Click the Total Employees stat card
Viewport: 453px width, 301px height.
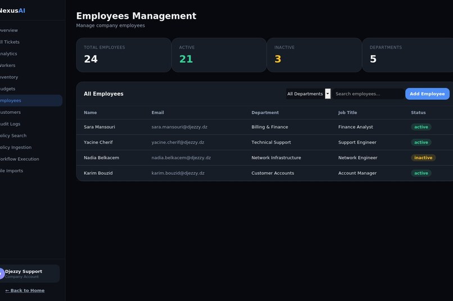tap(124, 55)
